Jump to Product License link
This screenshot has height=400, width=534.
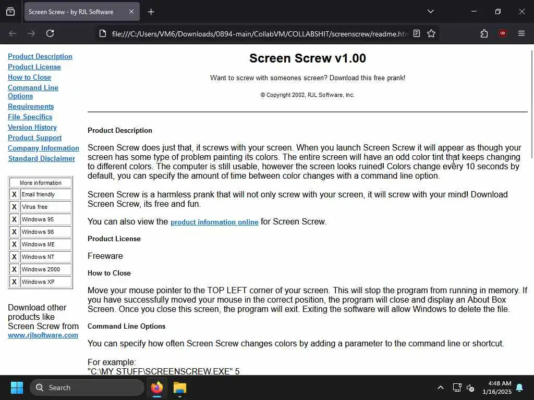coord(34,67)
